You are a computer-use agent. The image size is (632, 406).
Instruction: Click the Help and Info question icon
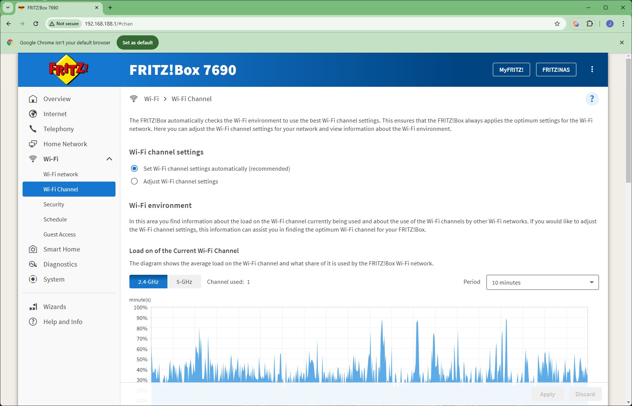coord(33,322)
